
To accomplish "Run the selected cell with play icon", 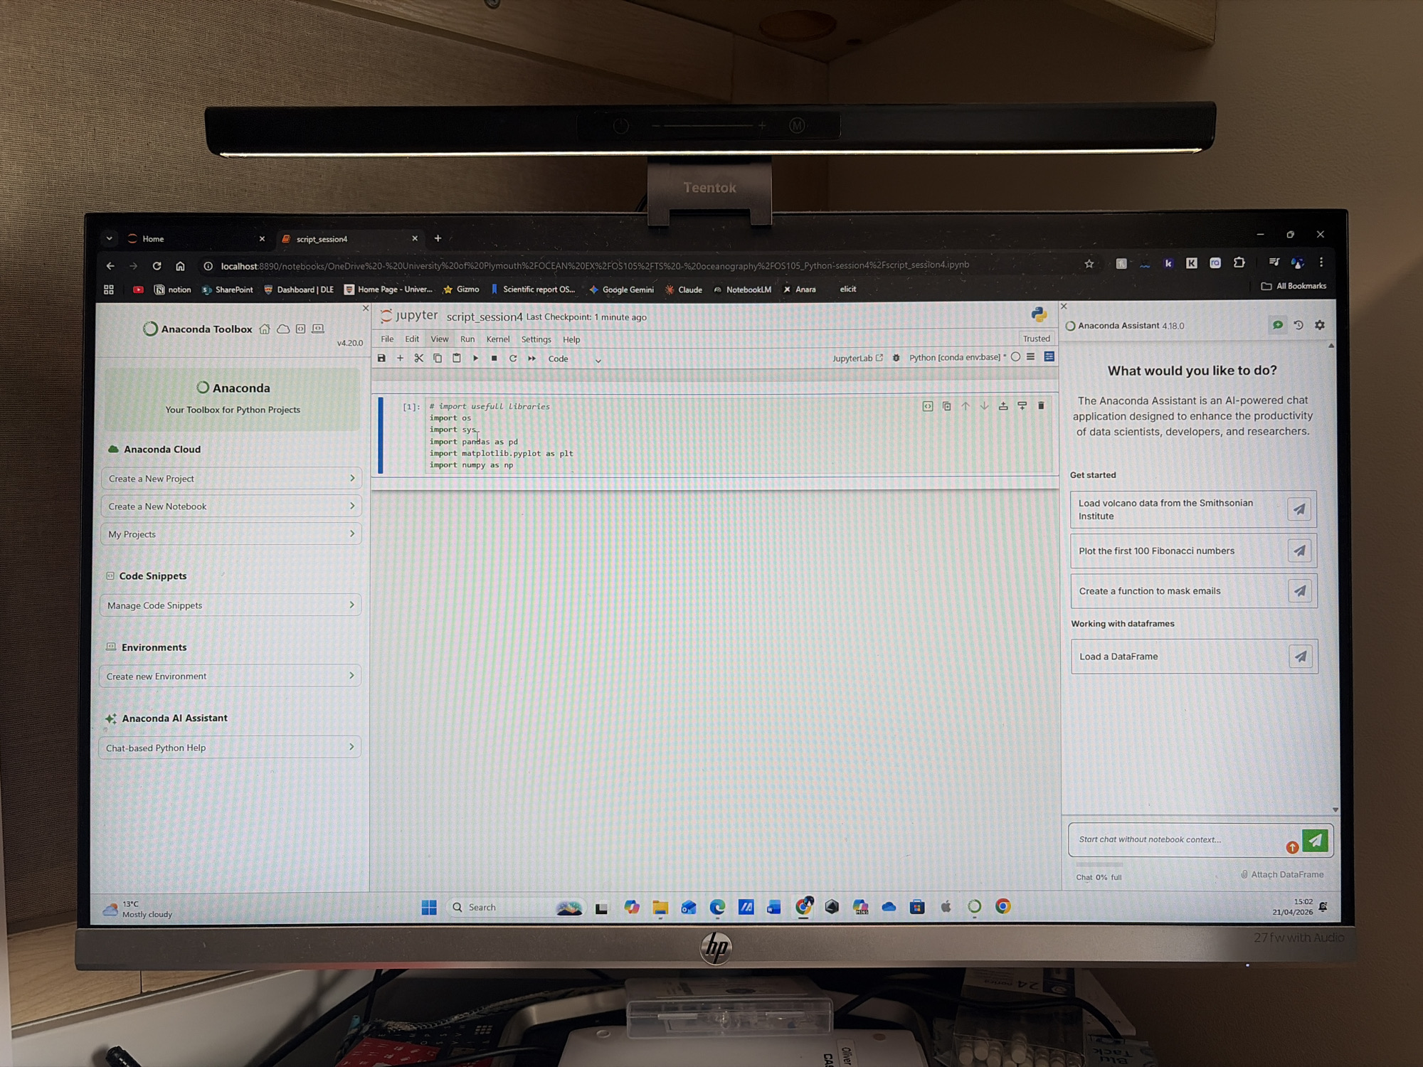I will click(475, 359).
